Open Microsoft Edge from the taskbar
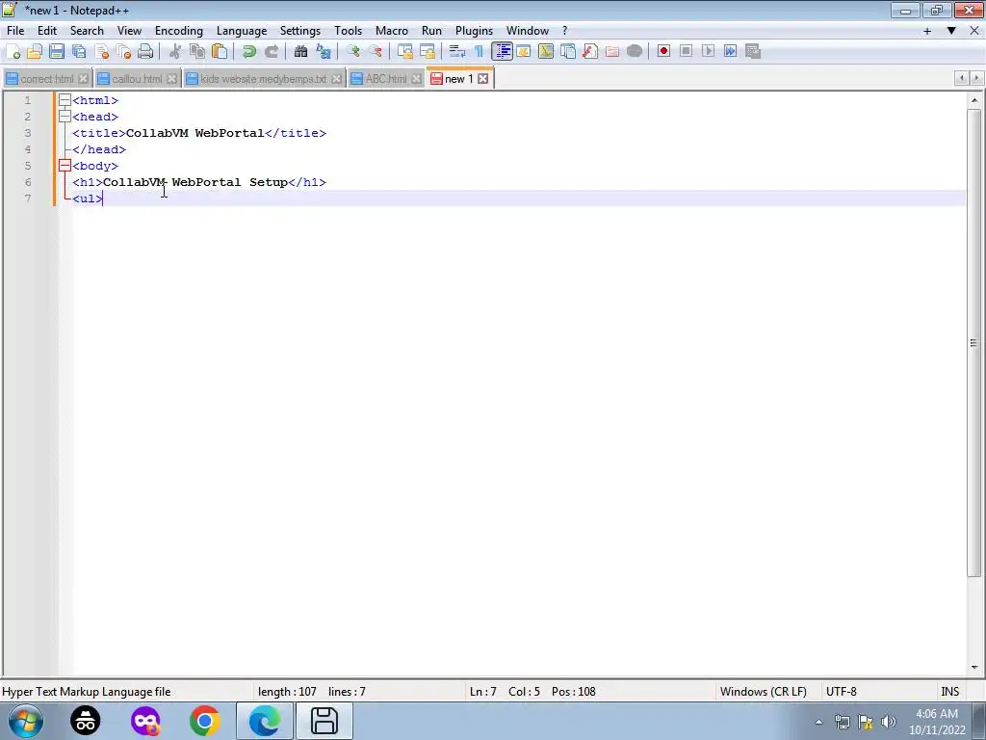Screen dimensions: 986x740 (264, 721)
